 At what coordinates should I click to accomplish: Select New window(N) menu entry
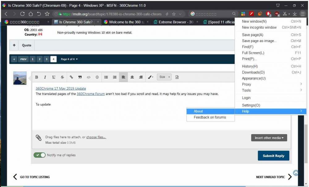pyautogui.click(x=270, y=21)
